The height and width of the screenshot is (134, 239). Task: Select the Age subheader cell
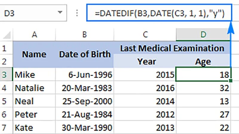(203, 62)
